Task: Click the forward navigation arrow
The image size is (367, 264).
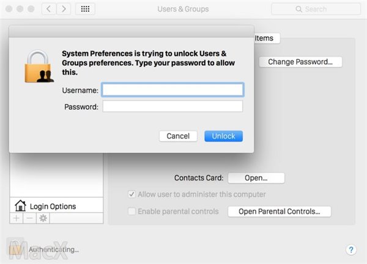Action: [x=64, y=9]
